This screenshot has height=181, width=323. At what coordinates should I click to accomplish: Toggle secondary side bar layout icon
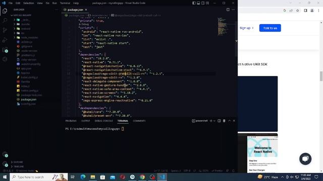pyautogui.click(x=203, y=3)
